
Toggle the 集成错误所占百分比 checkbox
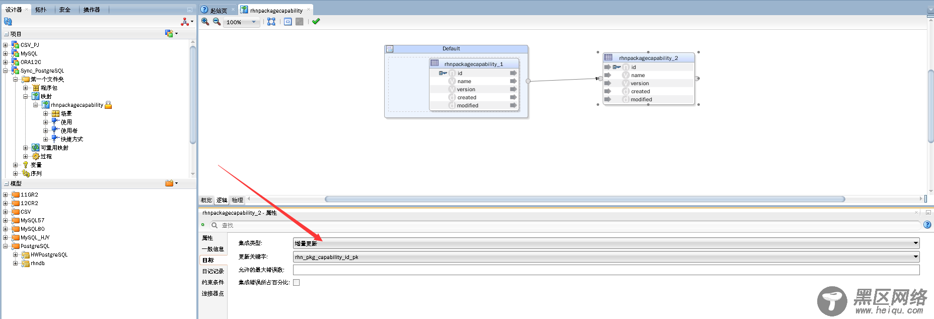(297, 282)
